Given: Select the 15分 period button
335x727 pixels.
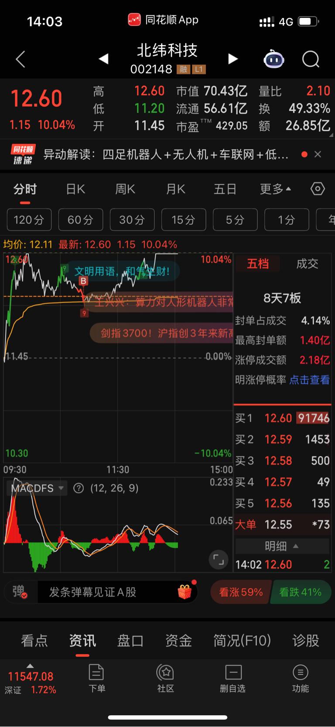Looking at the screenshot, I should click(184, 219).
